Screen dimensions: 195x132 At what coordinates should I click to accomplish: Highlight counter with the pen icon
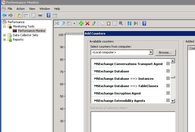pyautogui.click(x=94, y=23)
